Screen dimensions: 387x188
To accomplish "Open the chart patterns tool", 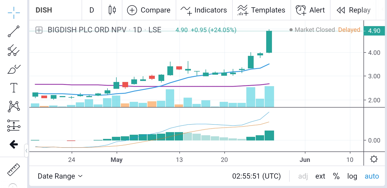I will tap(14, 107).
